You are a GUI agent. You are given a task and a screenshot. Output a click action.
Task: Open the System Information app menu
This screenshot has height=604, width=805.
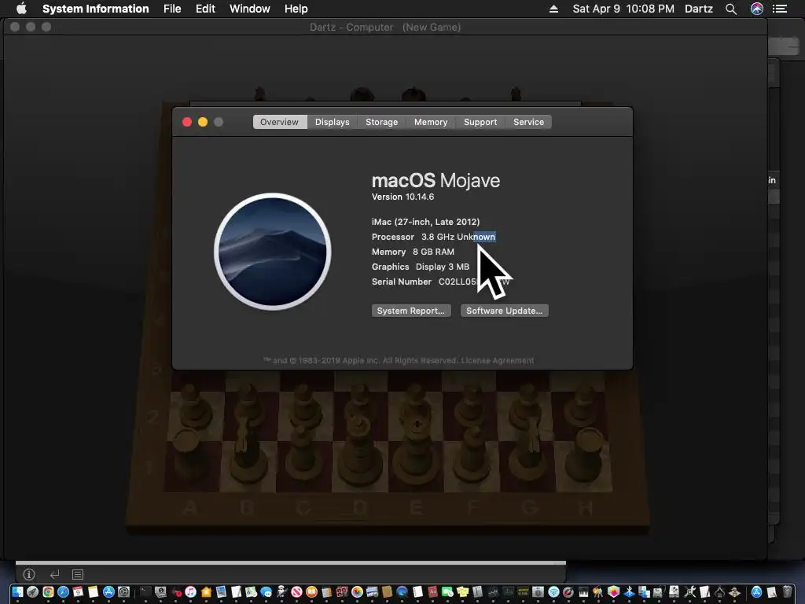[x=95, y=9]
